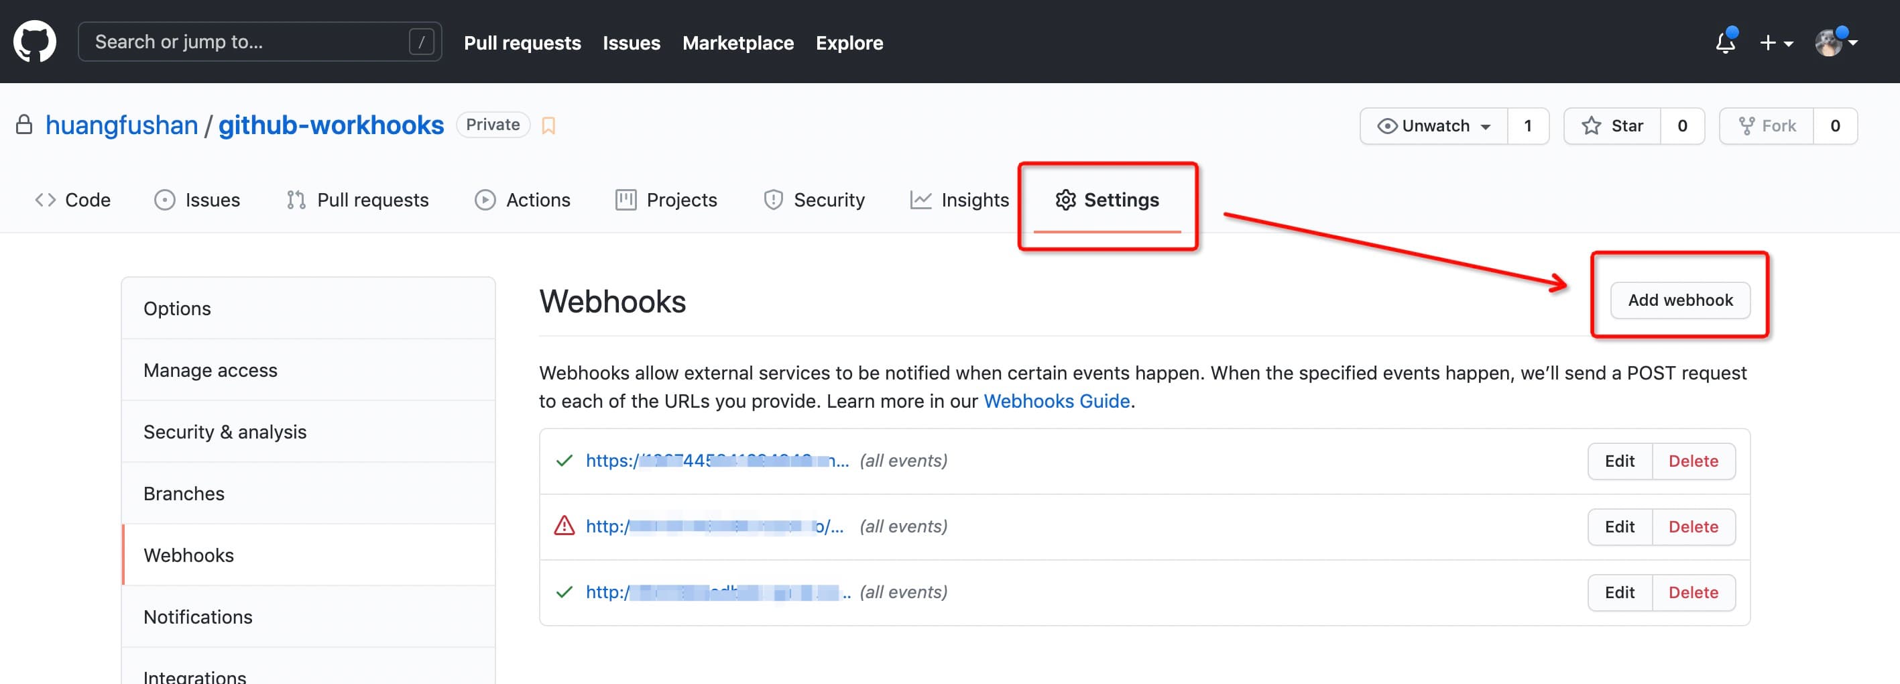Click the github-workhooks repository link
The height and width of the screenshot is (684, 1900).
(x=331, y=125)
